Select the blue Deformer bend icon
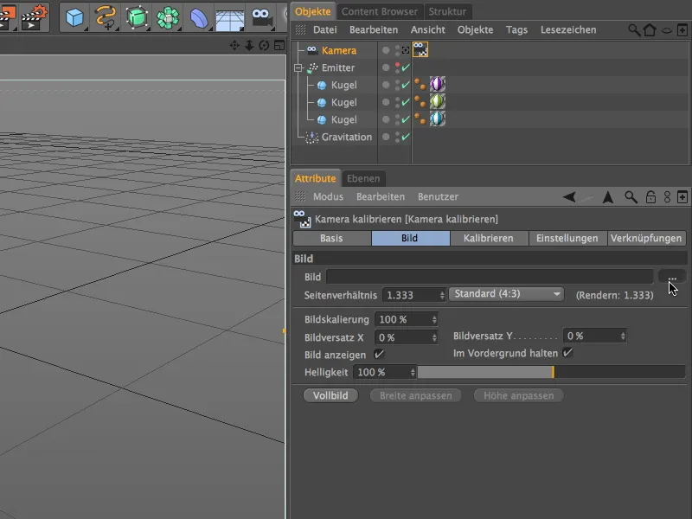Viewport: 692px width, 519px height. coord(199,18)
